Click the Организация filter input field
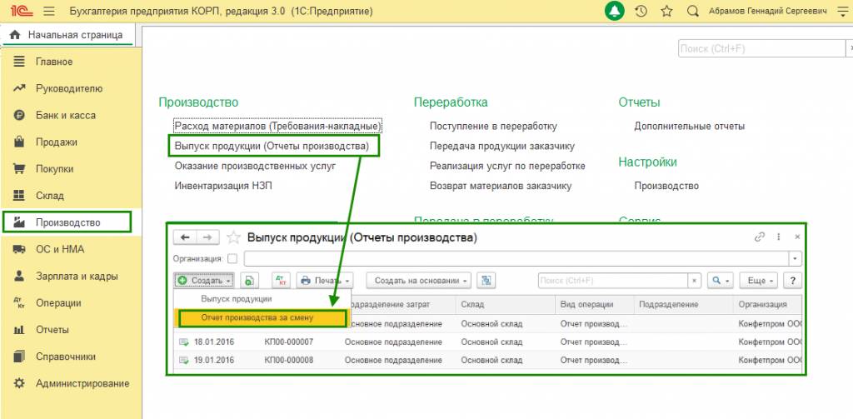Image resolution: width=853 pixels, height=419 pixels. pos(516,258)
